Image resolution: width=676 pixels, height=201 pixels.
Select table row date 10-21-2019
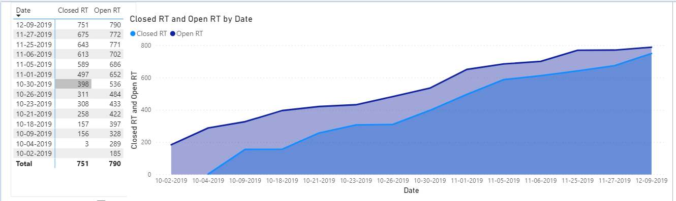tap(34, 114)
